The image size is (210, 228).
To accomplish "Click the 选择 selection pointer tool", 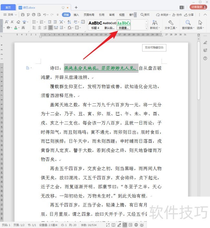I will click(x=200, y=25).
